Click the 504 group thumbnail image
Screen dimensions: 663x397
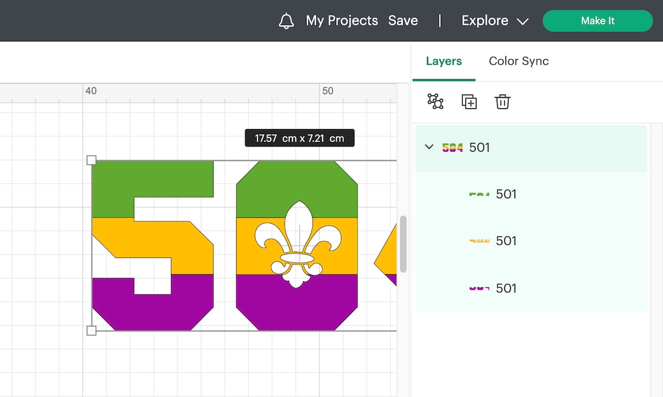[x=452, y=147]
